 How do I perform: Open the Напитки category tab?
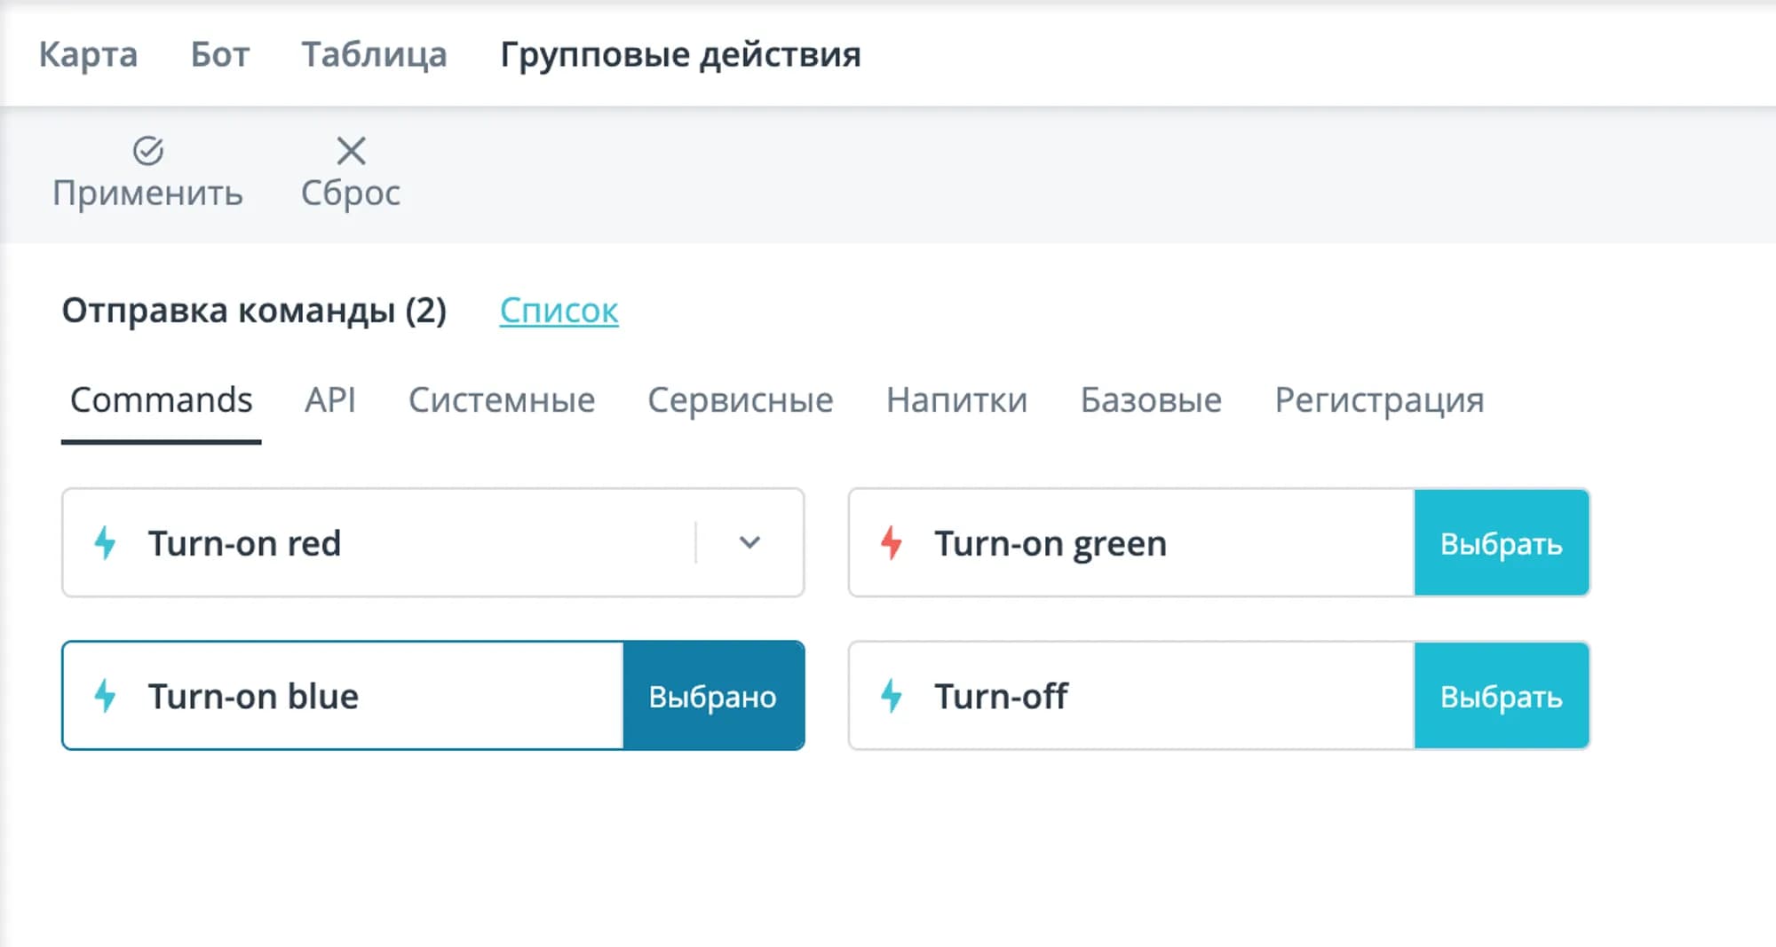956,400
